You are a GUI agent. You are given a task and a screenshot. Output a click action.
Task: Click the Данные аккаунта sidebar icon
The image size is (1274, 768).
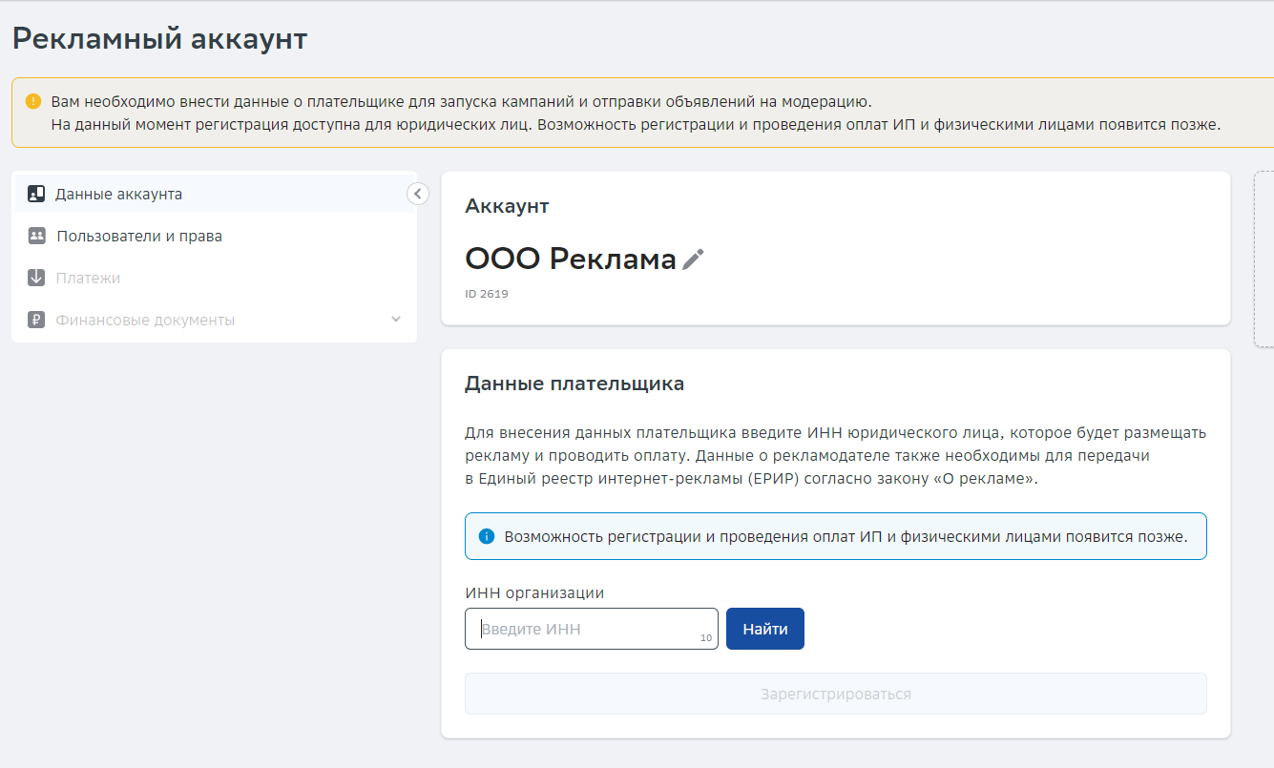tap(36, 194)
